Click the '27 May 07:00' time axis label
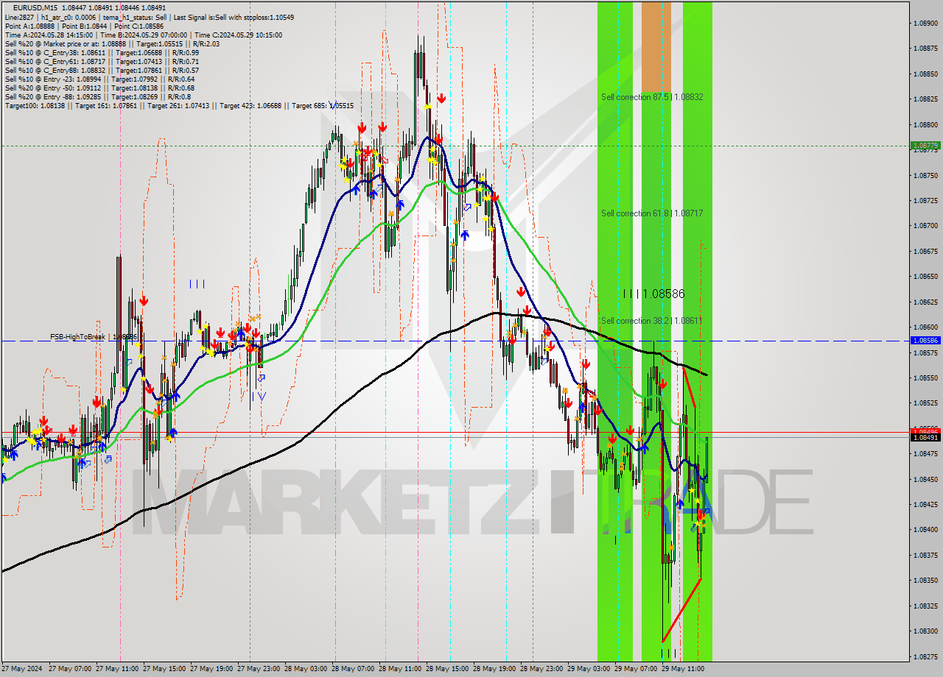 pyautogui.click(x=71, y=669)
